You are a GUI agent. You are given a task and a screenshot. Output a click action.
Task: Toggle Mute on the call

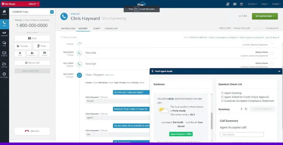tap(42, 46)
